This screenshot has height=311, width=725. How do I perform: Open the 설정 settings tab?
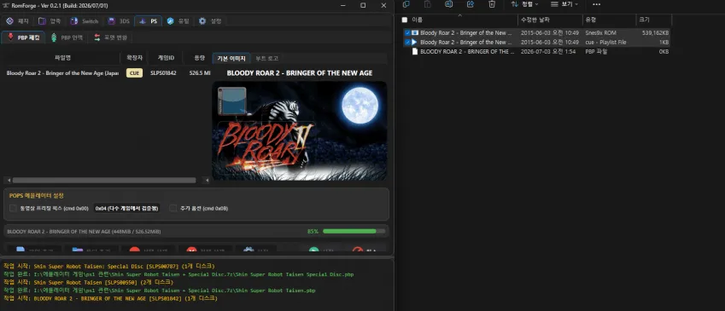point(210,21)
